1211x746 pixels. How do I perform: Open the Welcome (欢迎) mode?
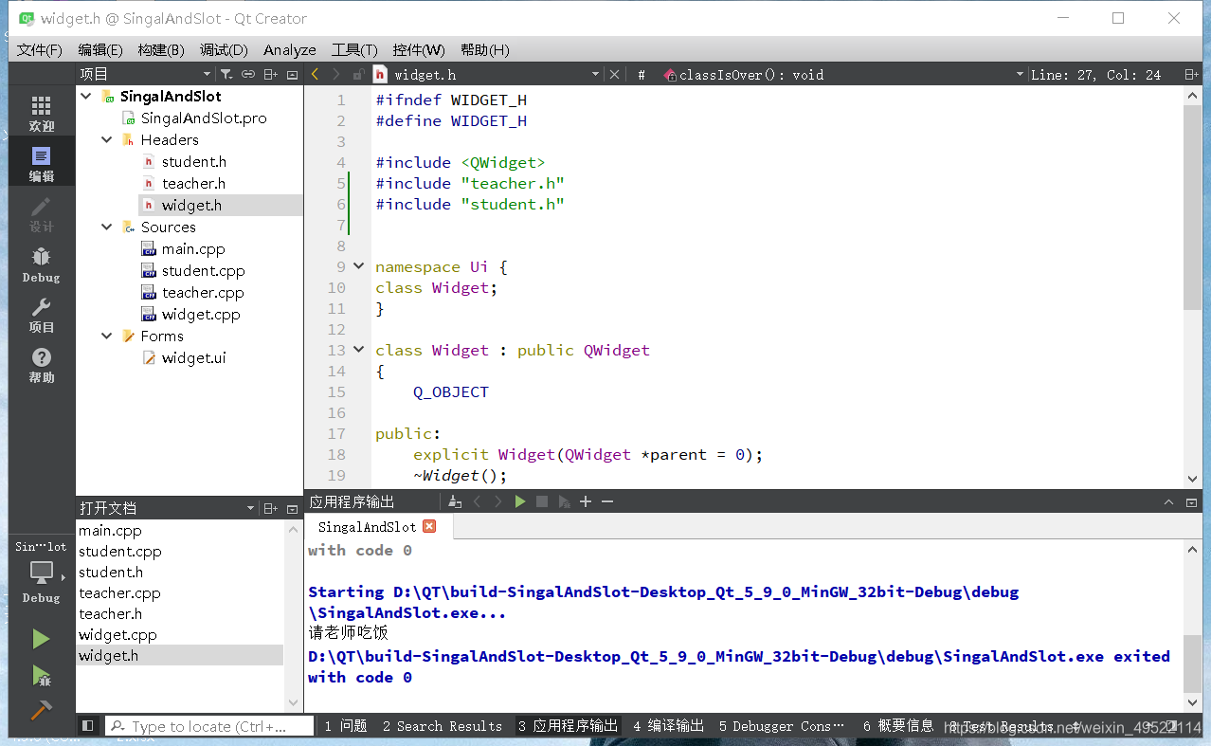(42, 114)
